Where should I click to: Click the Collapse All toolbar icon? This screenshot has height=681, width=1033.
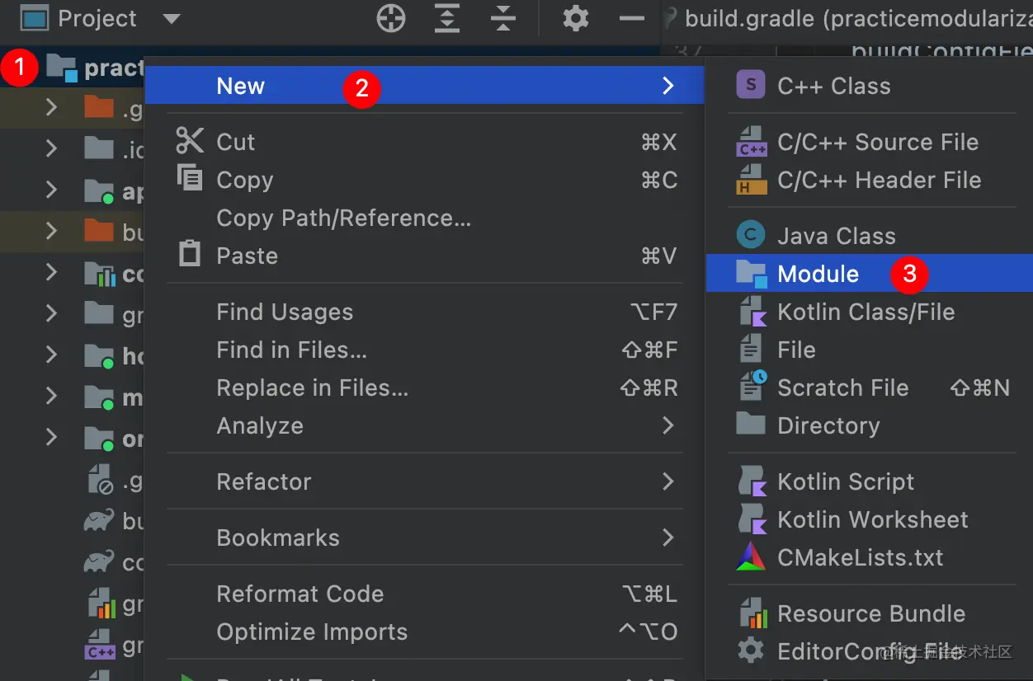pos(502,18)
